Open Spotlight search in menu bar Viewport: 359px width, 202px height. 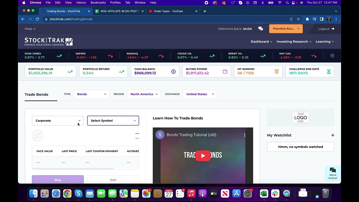tap(287, 3)
